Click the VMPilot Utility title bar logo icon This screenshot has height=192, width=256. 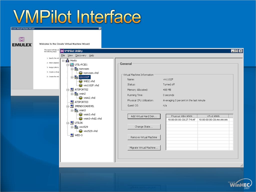[62, 51]
